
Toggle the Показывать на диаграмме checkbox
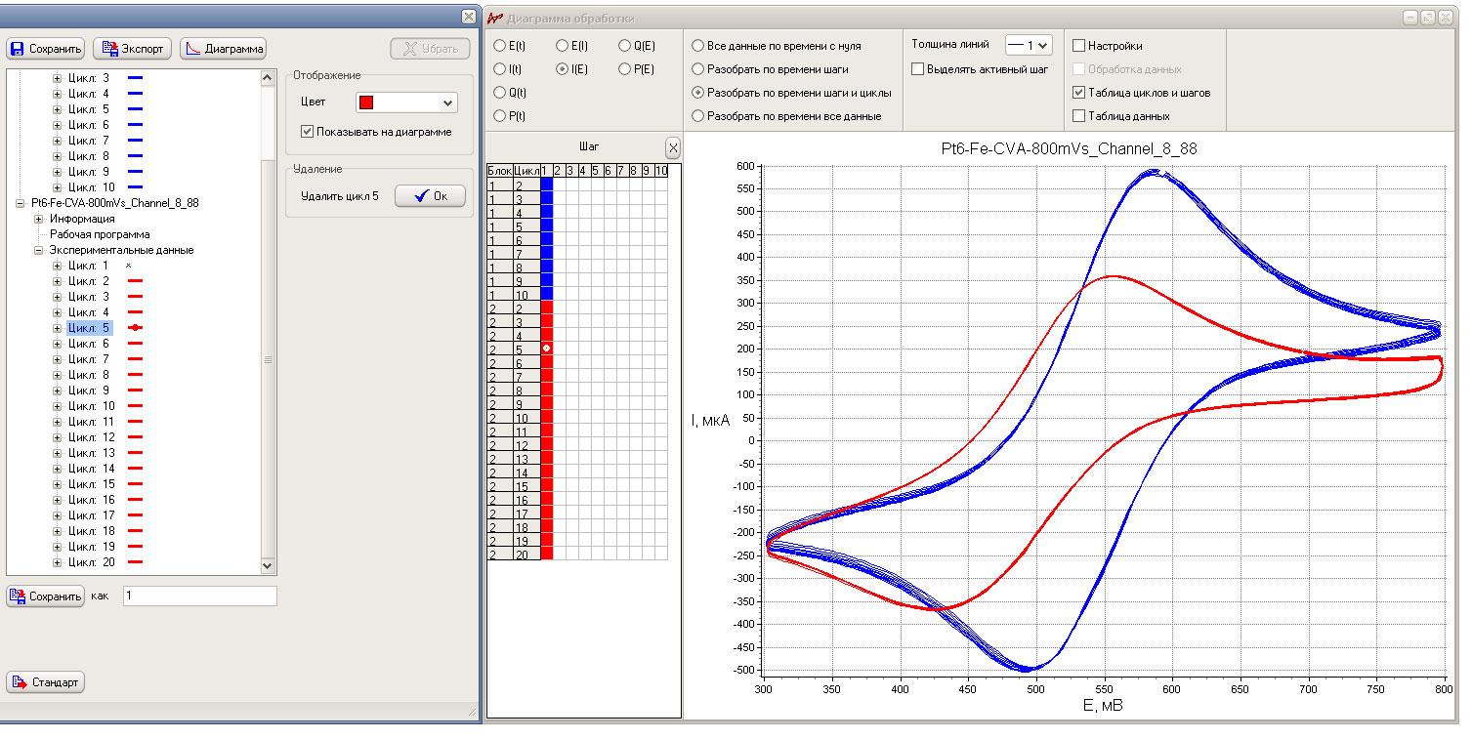click(307, 132)
